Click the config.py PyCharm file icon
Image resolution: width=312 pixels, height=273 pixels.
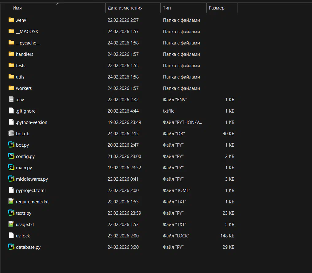tap(11, 156)
